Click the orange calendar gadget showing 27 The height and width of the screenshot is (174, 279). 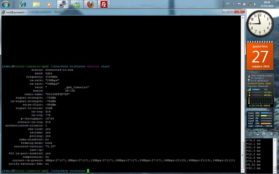[260, 56]
